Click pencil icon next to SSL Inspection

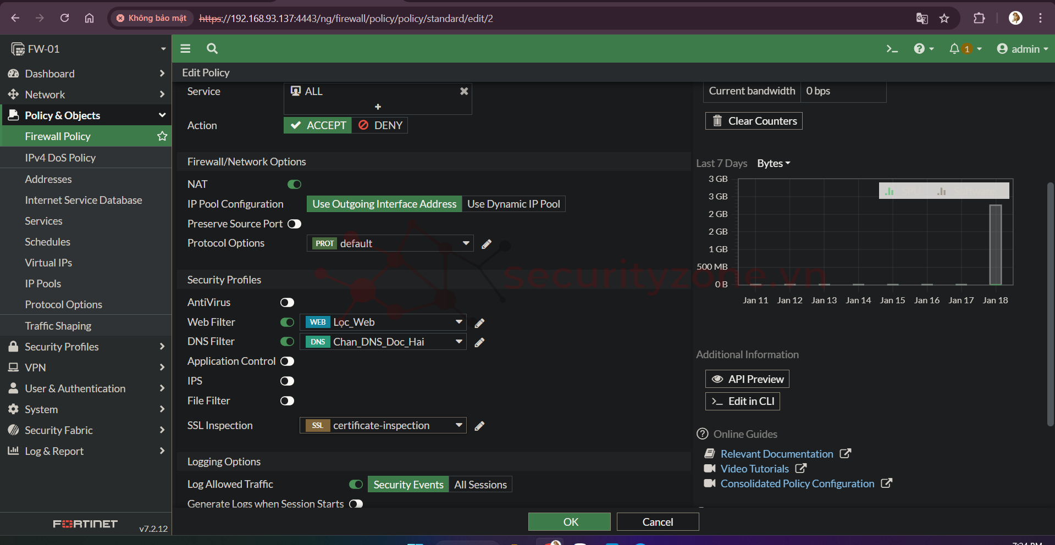(479, 426)
